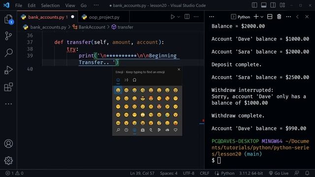Image resolution: width=315 pixels, height=177 pixels.
Task: Switch to emoji tab in picker
Action: 118,80
